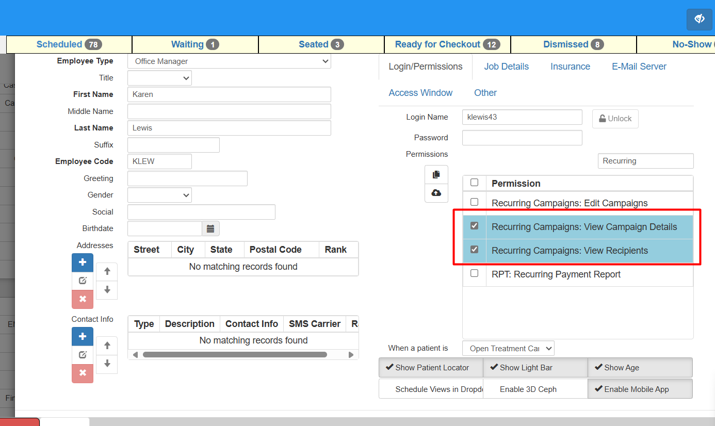Open the Title dropdown
Image resolution: width=715 pixels, height=426 pixels.
click(159, 78)
